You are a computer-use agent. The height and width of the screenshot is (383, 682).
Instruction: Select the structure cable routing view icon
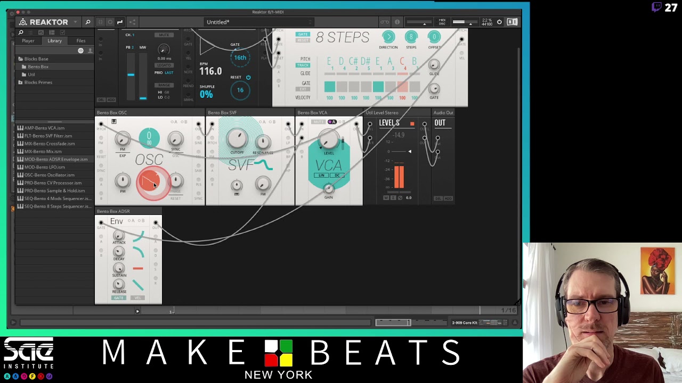[x=120, y=22]
